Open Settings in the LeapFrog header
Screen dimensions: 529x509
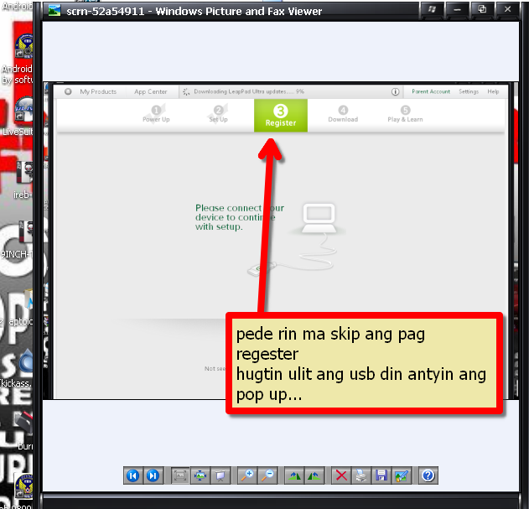(x=469, y=91)
